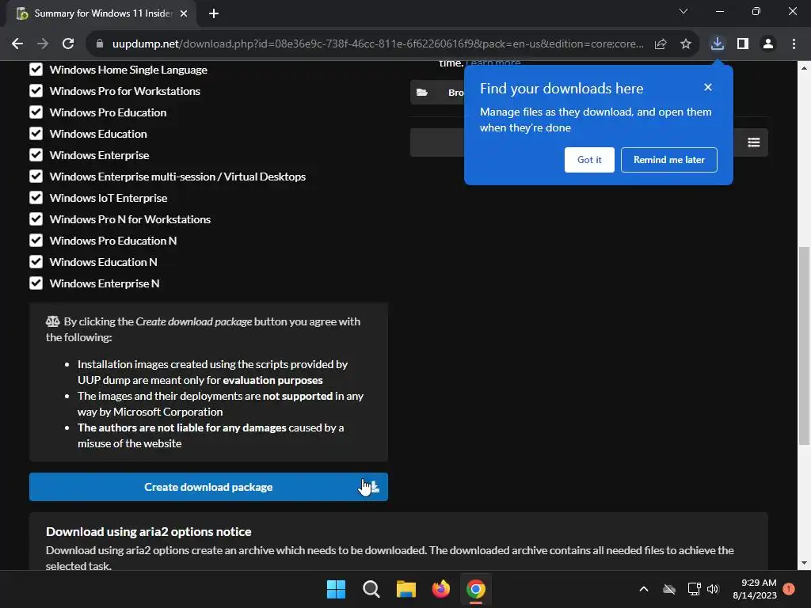Toggle the Chrome side panel
Image resolution: width=811 pixels, height=608 pixels.
click(x=743, y=44)
